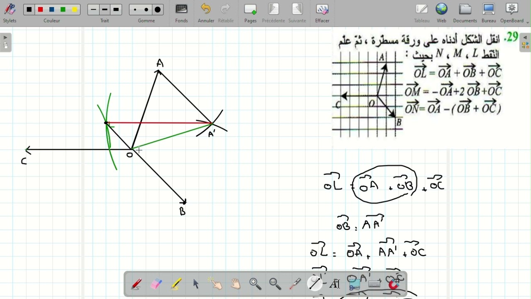Select the Text writing tool
The height and width of the screenshot is (299, 531).
pos(335,284)
